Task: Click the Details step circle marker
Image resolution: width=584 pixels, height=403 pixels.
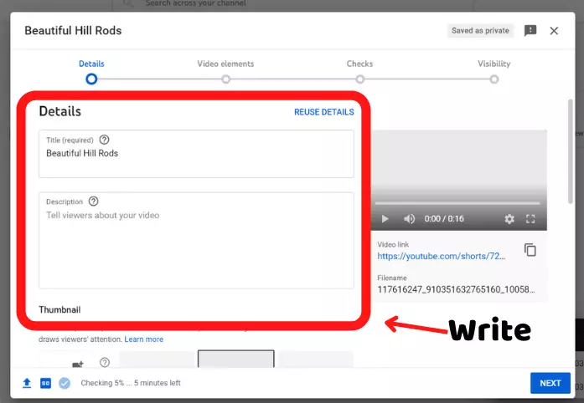Action: [x=91, y=79]
